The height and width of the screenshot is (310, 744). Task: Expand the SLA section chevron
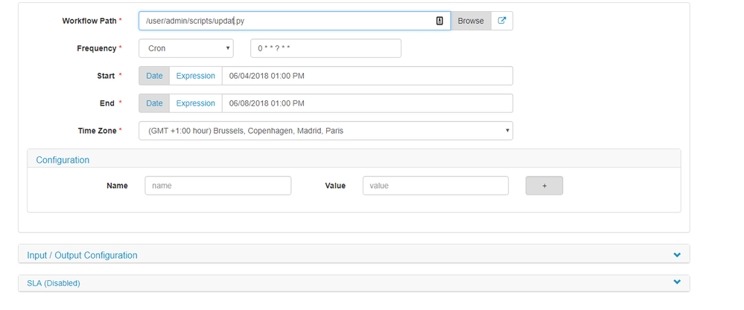coord(677,282)
